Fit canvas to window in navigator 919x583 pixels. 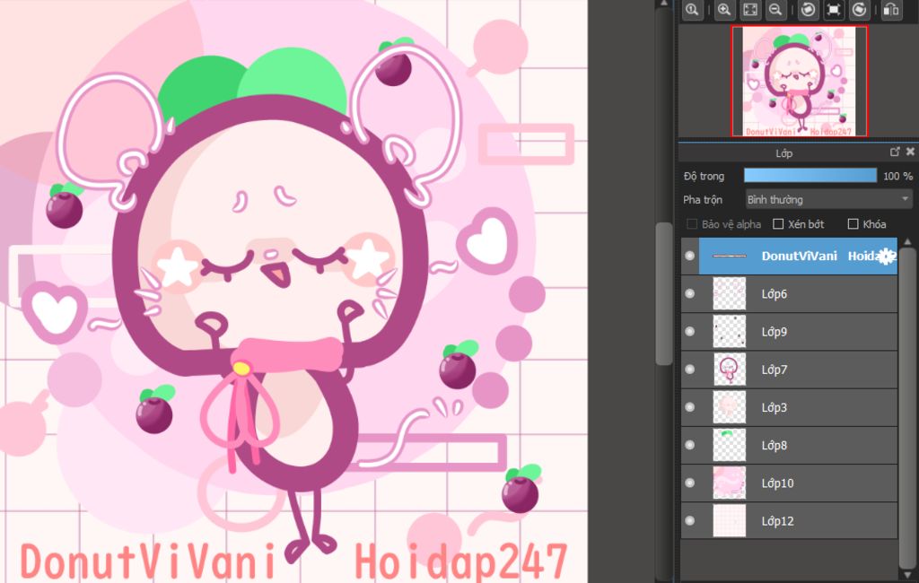point(750,10)
